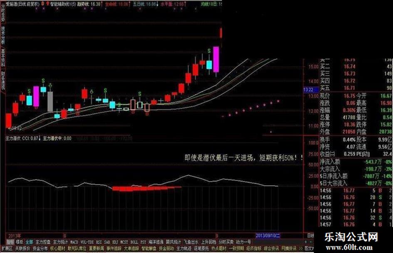Switch to 主力控盘 indicator
The height and width of the screenshot is (253, 393).
point(43,242)
